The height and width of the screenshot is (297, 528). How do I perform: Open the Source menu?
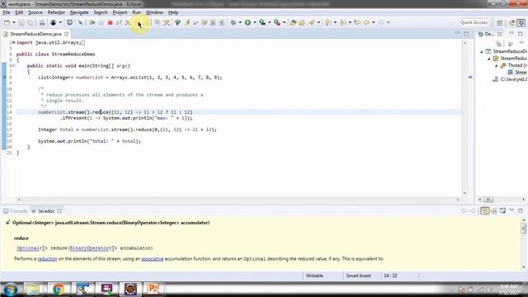pos(35,12)
